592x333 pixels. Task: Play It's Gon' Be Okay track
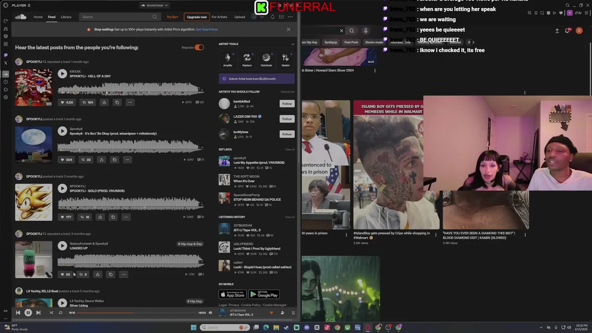(62, 131)
